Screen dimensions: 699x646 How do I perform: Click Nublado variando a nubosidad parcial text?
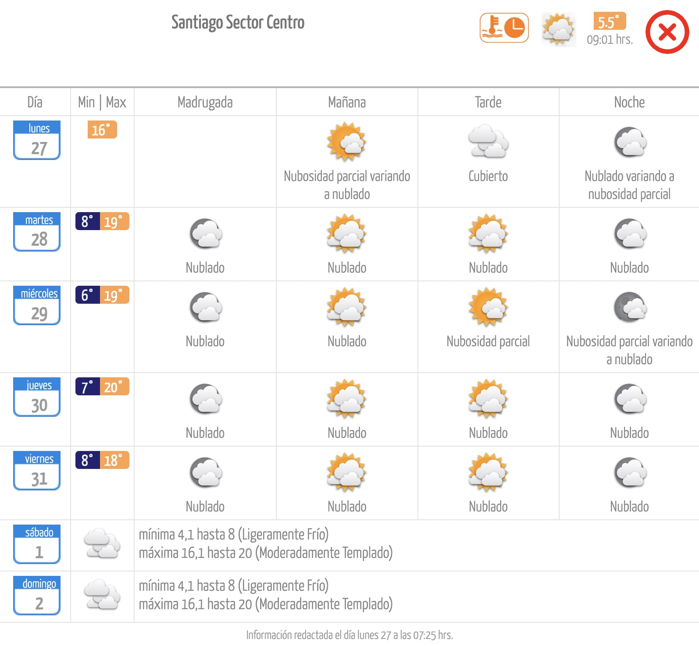click(x=629, y=185)
